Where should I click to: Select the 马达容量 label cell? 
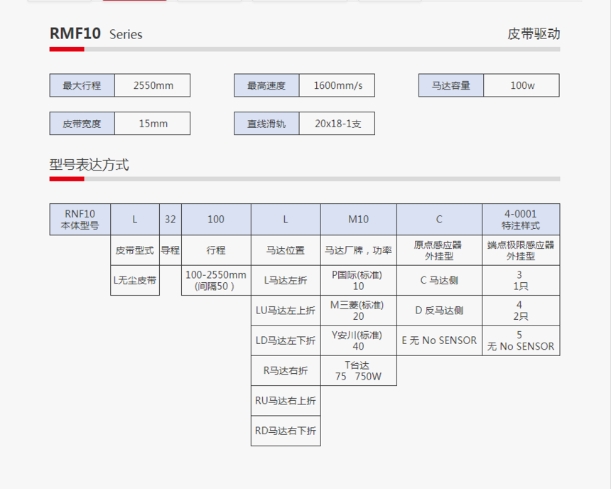pos(451,85)
